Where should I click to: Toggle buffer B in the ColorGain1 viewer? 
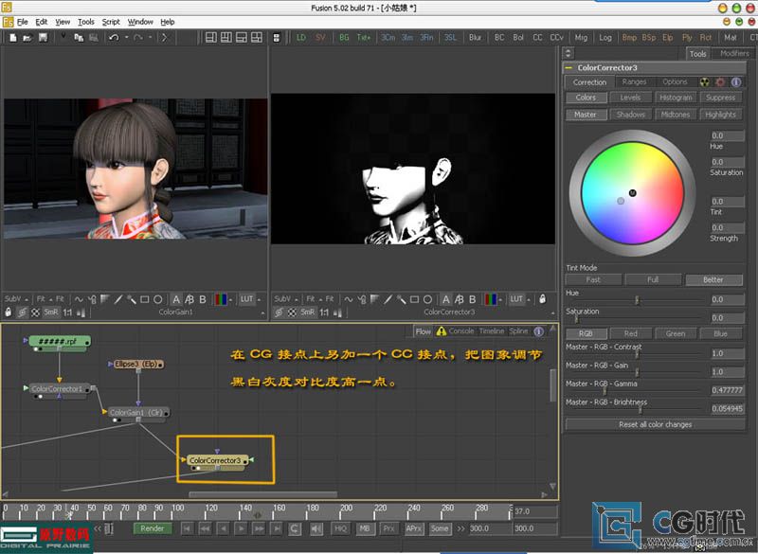point(203,299)
